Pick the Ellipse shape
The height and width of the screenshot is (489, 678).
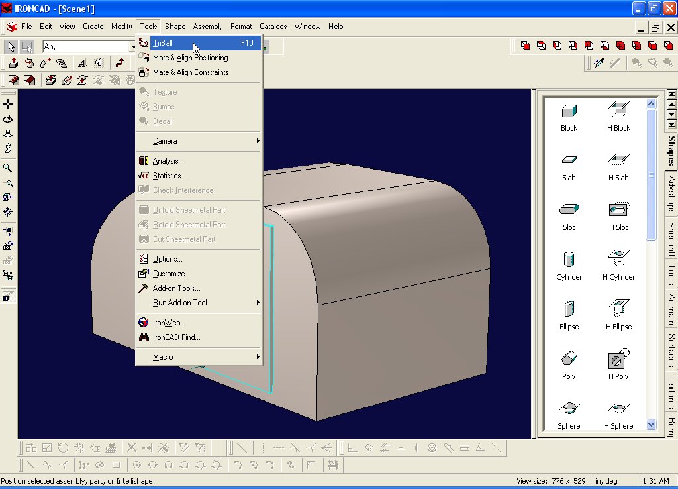(x=569, y=316)
